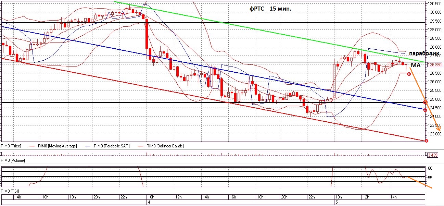Click the 10h time label above date 4
444x206 pixels.
tap(151, 197)
